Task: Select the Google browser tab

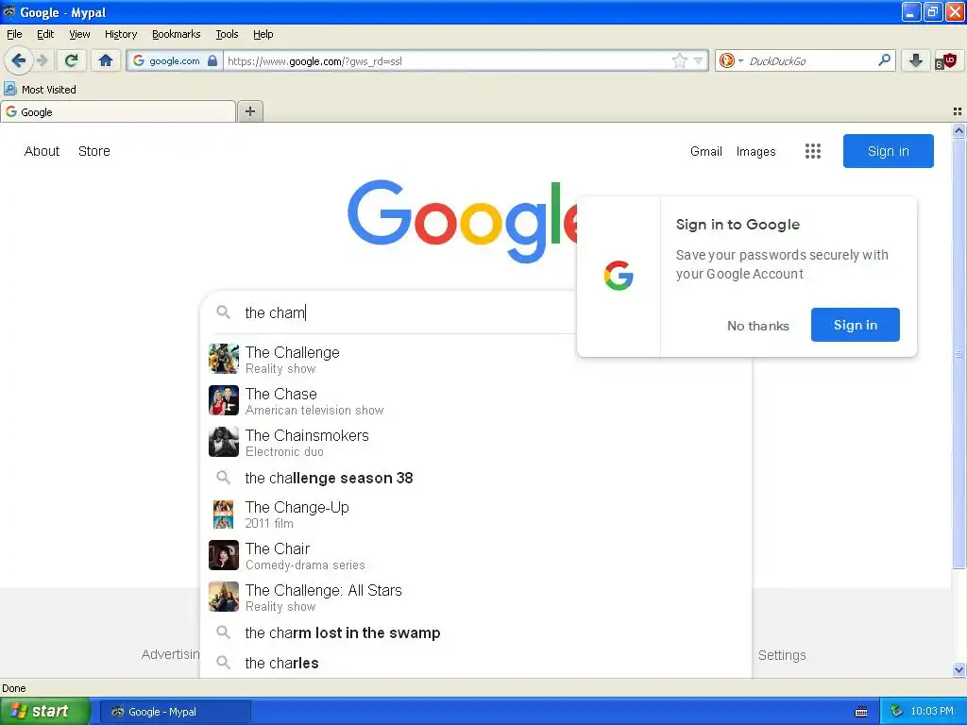Action: coord(118,111)
